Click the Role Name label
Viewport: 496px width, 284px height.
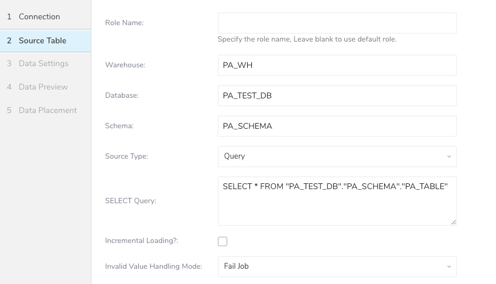coord(124,23)
